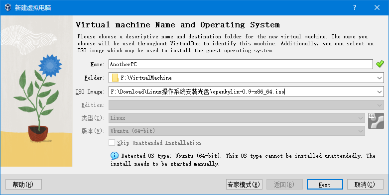Click the 返回(B) back button

[284, 185]
